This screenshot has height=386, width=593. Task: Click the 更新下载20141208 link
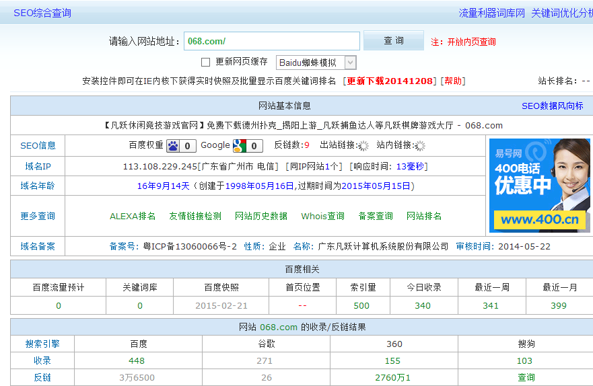tap(390, 81)
